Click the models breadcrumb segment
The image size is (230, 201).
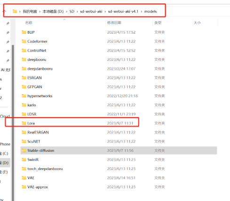[x=151, y=11]
